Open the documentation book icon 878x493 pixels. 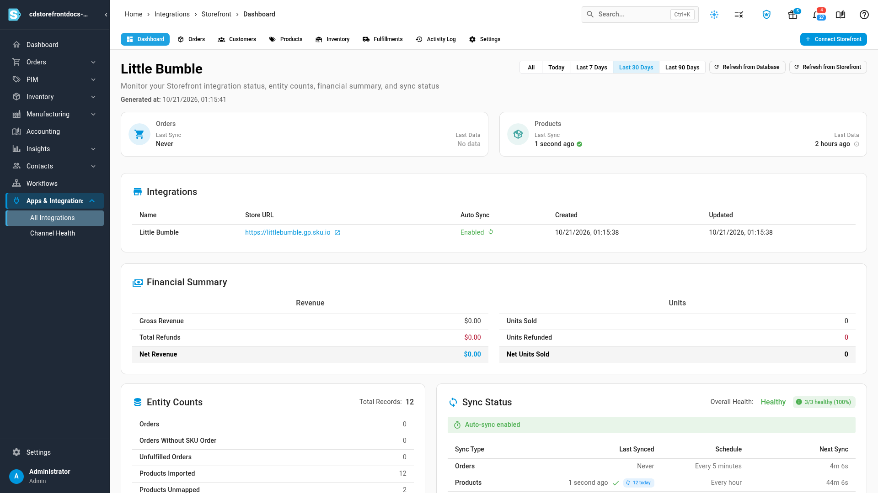(x=841, y=15)
